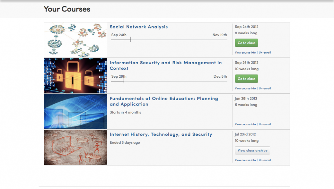View course info for Social Network Analysis

click(245, 52)
